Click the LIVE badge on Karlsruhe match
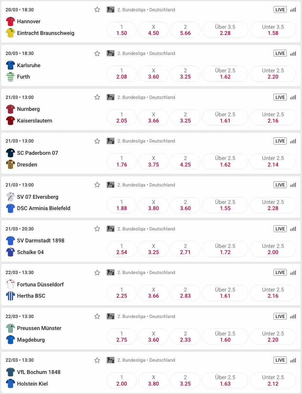The width and height of the screenshot is (302, 394). point(280,53)
